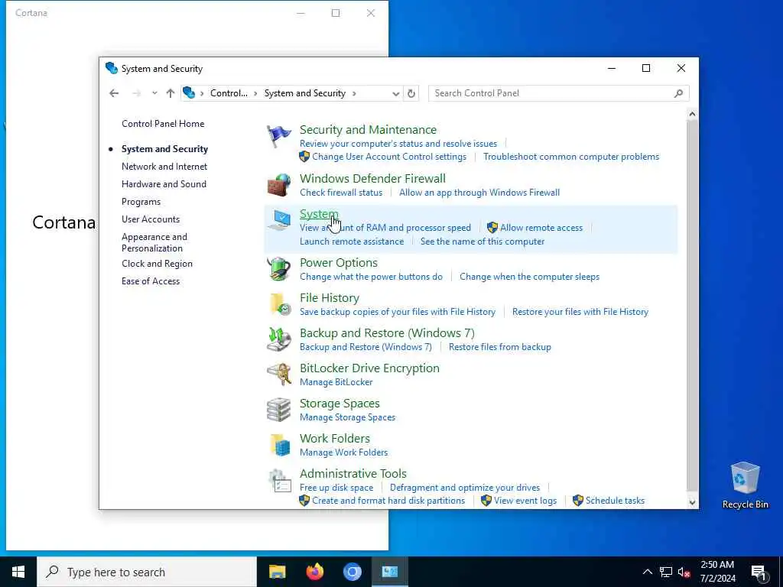The height and width of the screenshot is (587, 783).
Task: Open Control Panel Home
Action: (163, 124)
